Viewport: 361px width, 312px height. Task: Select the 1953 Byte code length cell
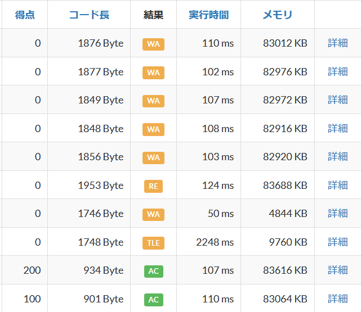[x=89, y=185]
